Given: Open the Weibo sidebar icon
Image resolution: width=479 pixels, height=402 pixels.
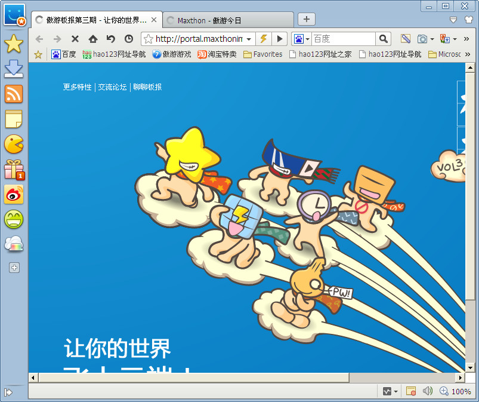Looking at the screenshot, I should coord(14,194).
